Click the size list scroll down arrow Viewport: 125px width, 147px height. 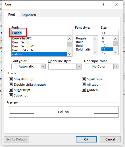pyautogui.click(x=115, y=52)
